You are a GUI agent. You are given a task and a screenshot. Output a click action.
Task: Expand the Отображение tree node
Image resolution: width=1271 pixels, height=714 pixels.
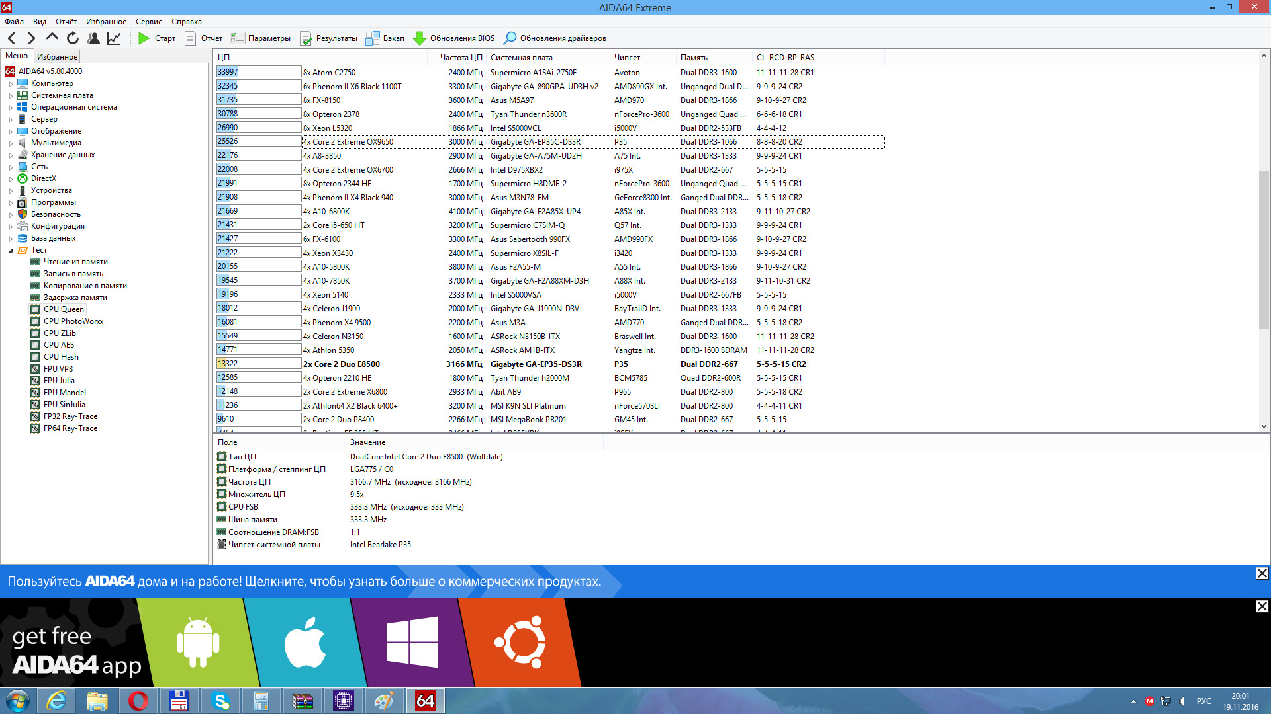pyautogui.click(x=11, y=132)
